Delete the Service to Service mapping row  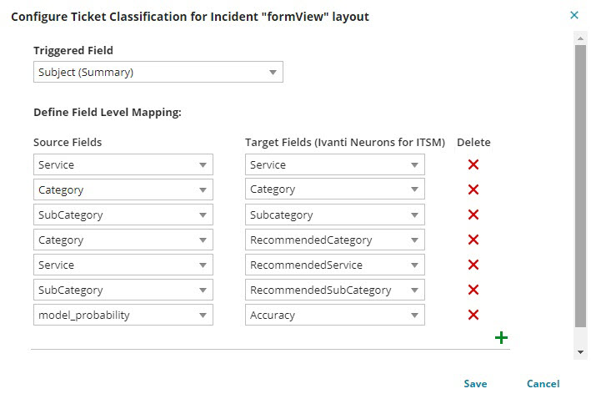click(473, 164)
